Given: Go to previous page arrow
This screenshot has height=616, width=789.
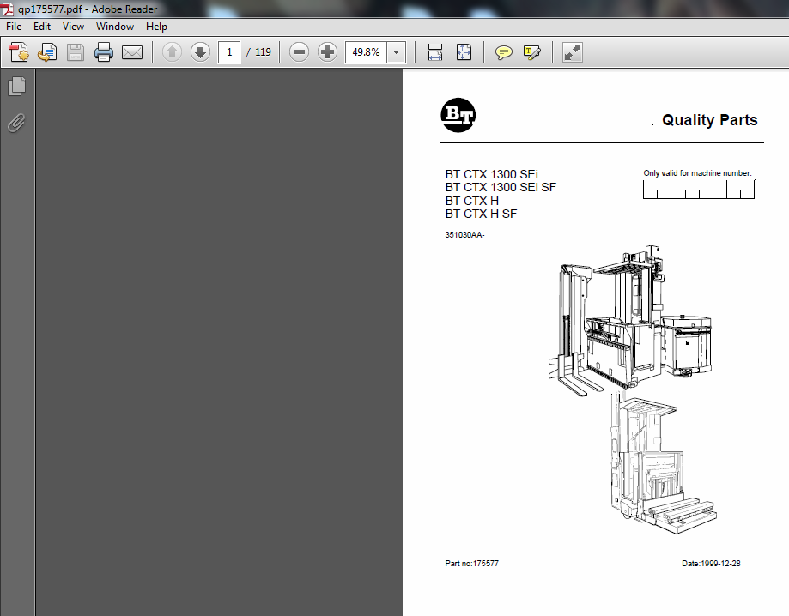Looking at the screenshot, I should (x=172, y=52).
